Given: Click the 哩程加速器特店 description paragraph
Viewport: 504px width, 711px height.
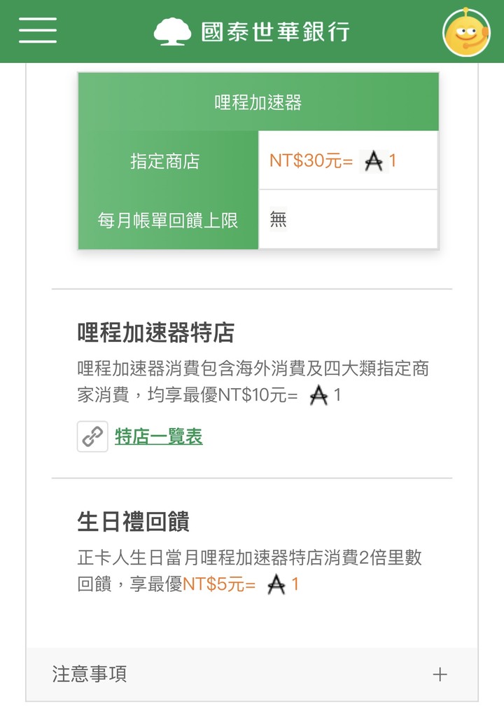Looking at the screenshot, I should [253, 382].
